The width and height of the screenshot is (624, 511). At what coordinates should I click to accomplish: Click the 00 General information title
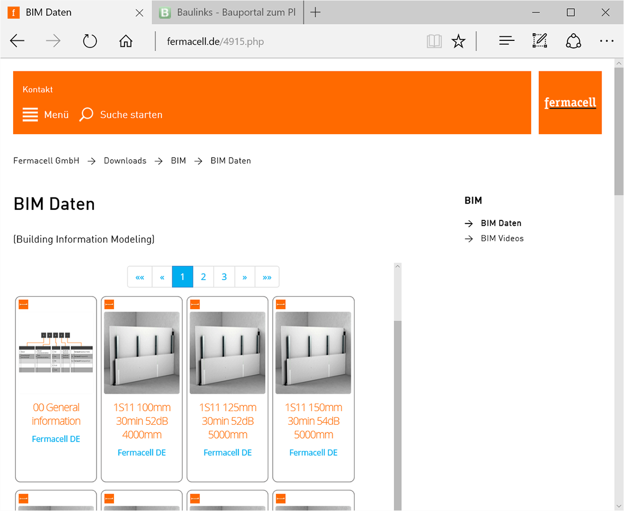(x=56, y=414)
